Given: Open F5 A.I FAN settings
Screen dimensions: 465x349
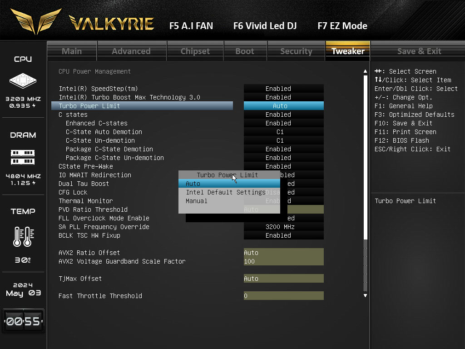Looking at the screenshot, I should tap(191, 26).
